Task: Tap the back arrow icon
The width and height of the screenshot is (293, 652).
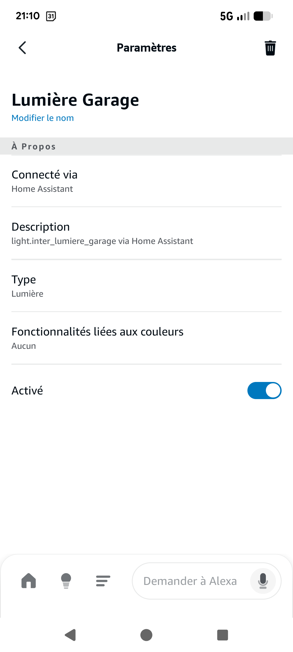Action: tap(23, 48)
